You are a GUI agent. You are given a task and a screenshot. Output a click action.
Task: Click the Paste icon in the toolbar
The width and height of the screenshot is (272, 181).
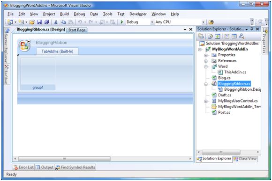pos(71,22)
